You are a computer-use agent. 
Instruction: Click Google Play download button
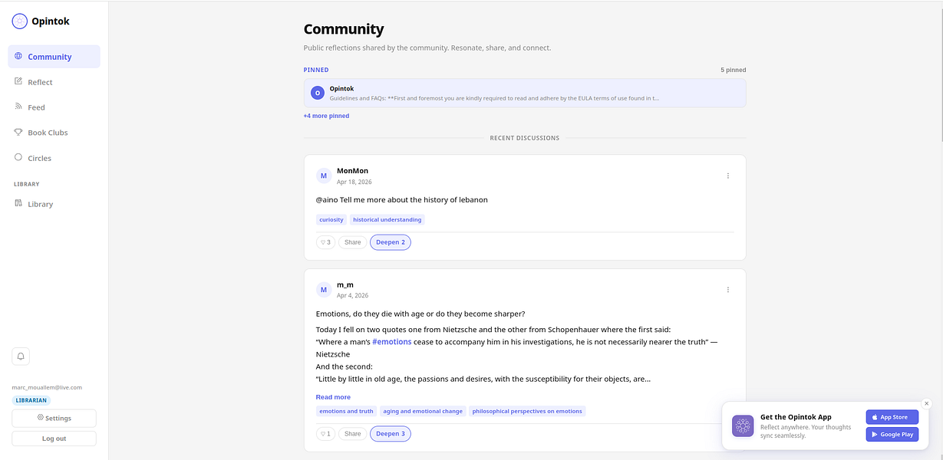(892, 434)
